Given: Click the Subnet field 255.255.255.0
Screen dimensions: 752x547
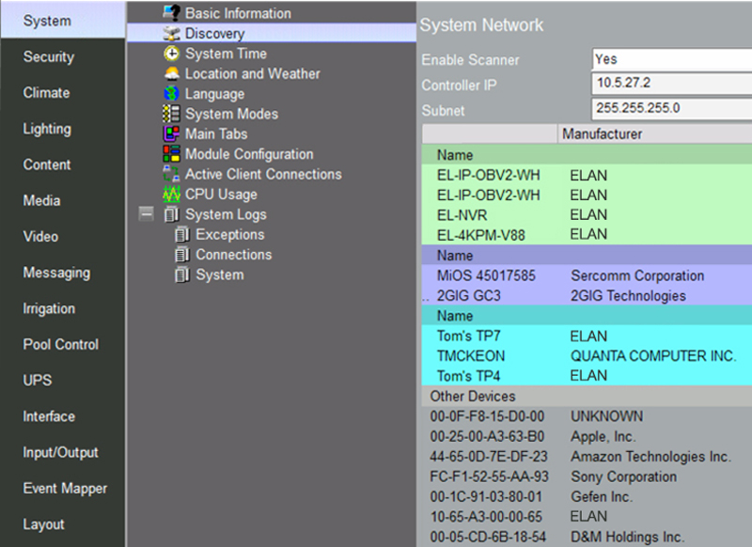Looking at the screenshot, I should [x=672, y=108].
